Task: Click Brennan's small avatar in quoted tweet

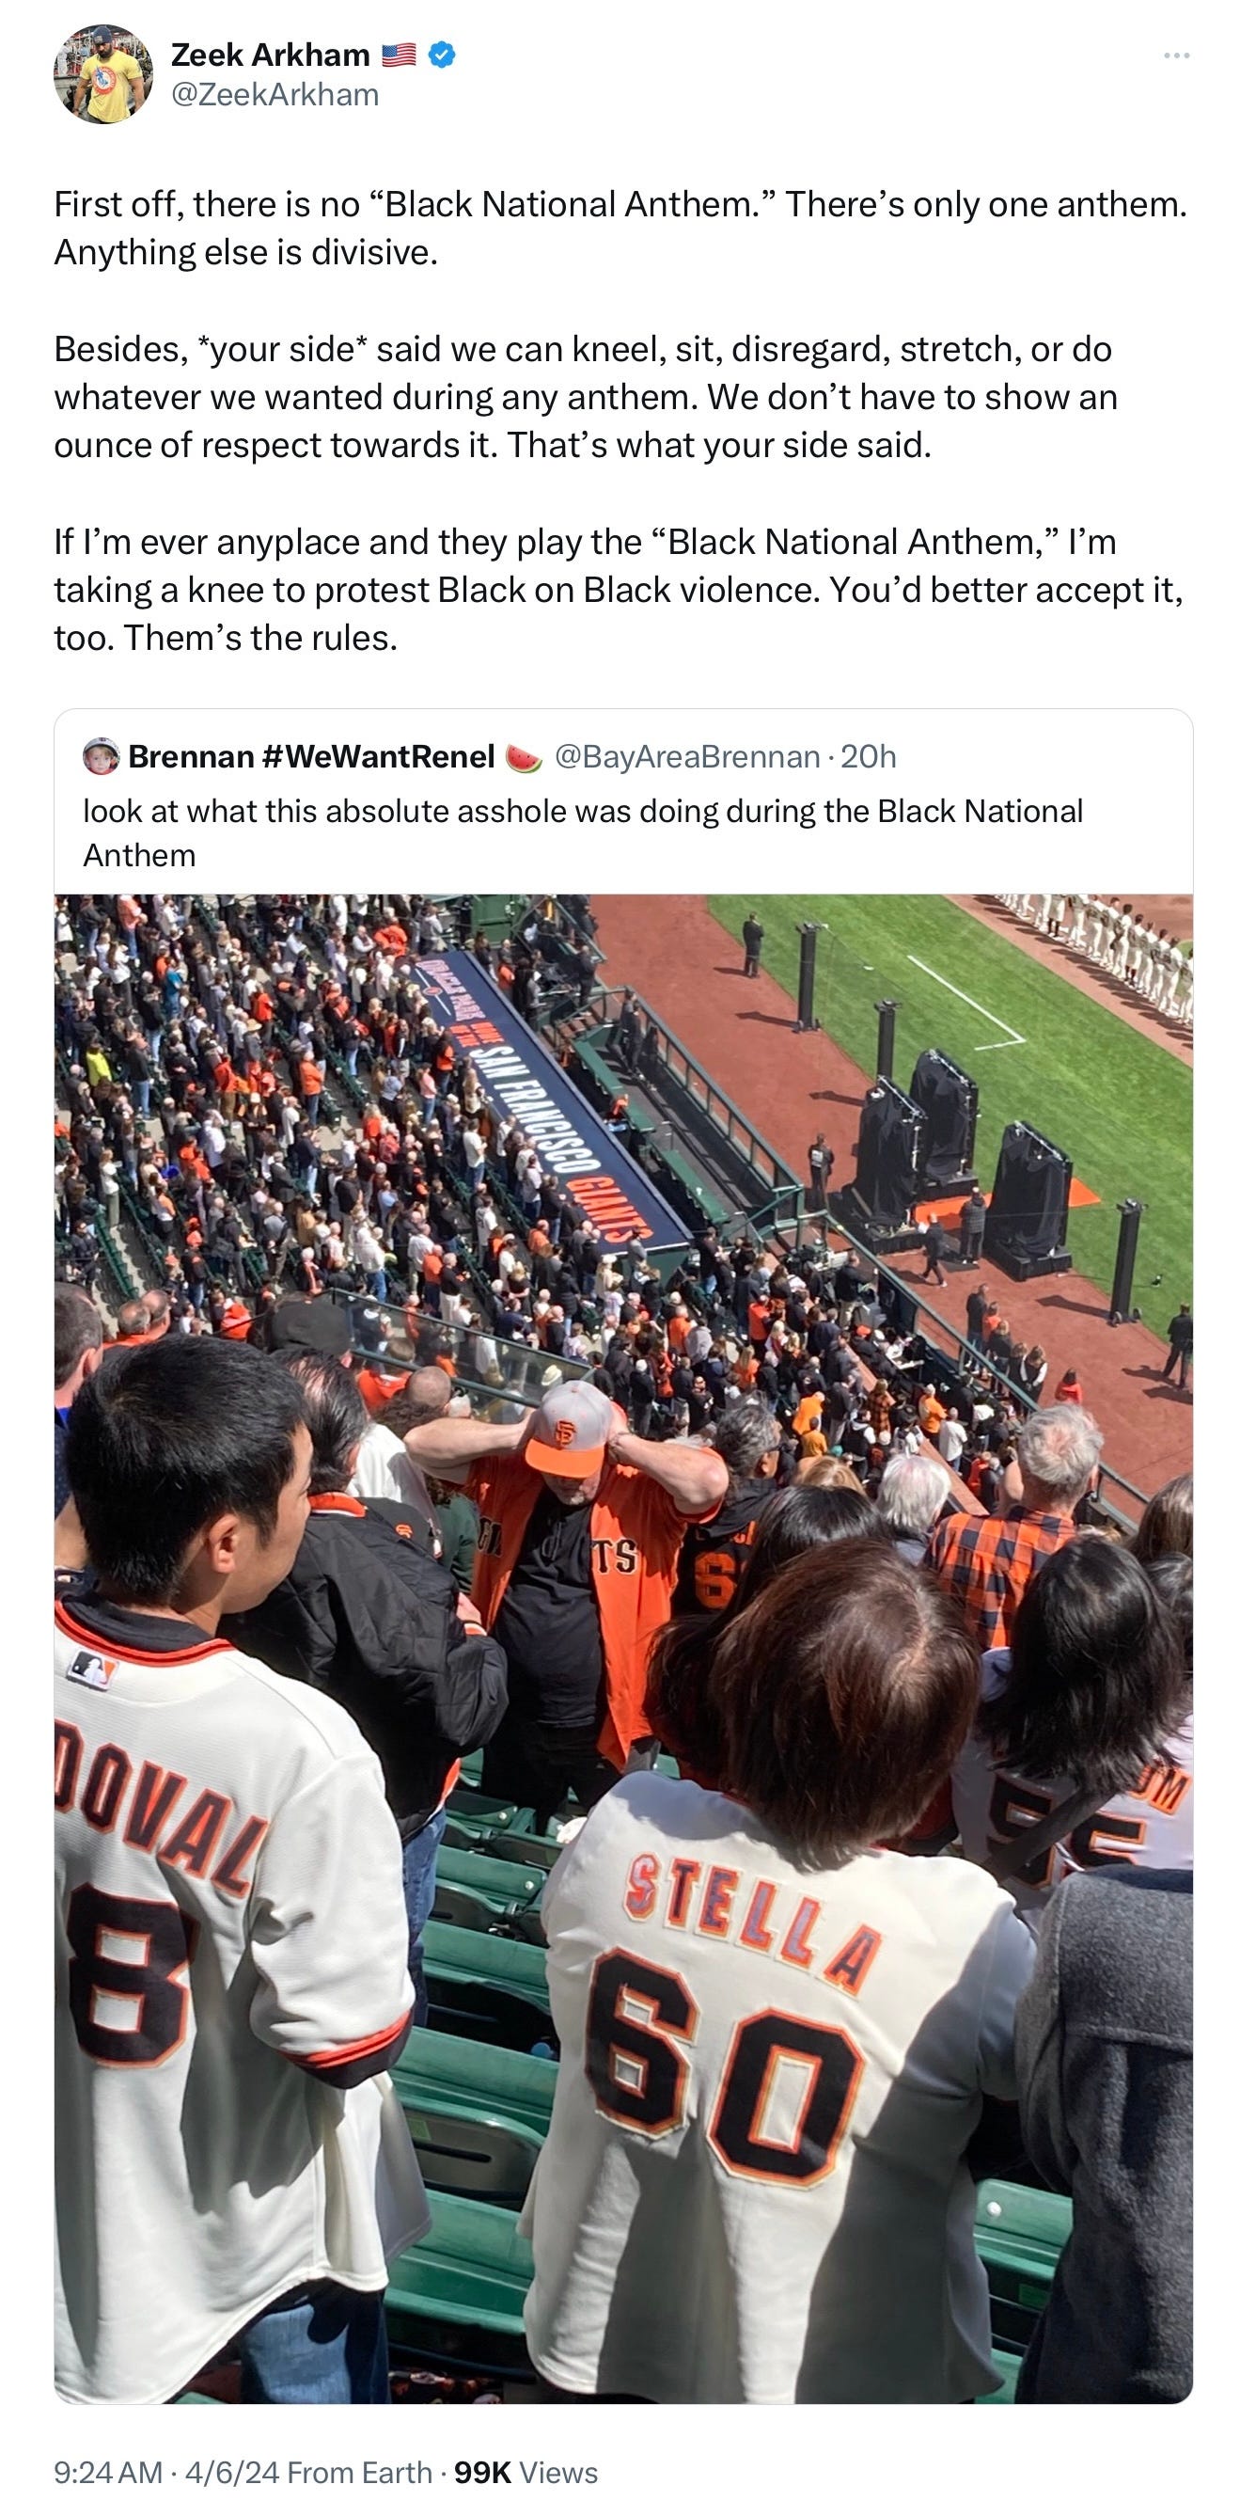Action: [101, 756]
